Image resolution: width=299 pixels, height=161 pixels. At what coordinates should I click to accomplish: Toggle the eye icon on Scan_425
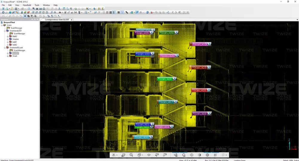click(x=209, y=67)
